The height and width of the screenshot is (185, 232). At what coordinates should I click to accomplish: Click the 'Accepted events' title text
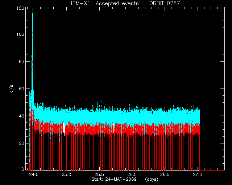117,3
